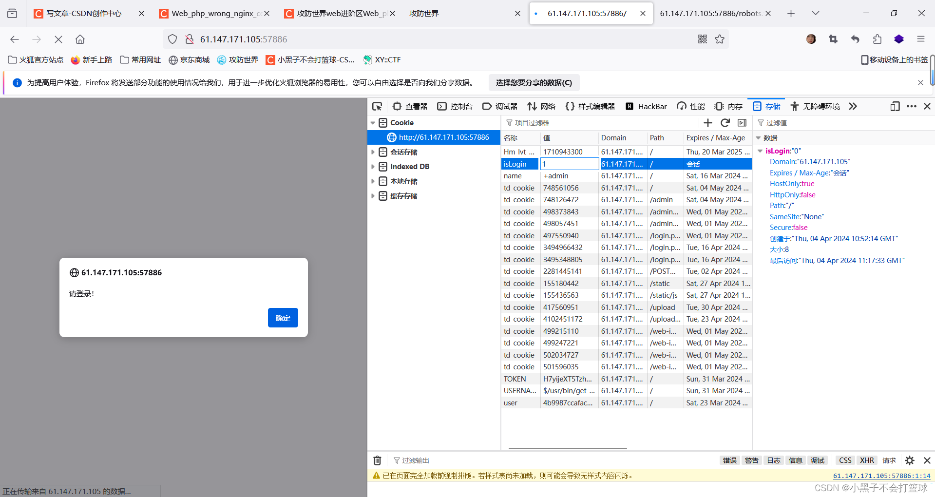Image resolution: width=935 pixels, height=497 pixels.
Task: Toggle the CSS console message filter
Action: click(x=844, y=460)
